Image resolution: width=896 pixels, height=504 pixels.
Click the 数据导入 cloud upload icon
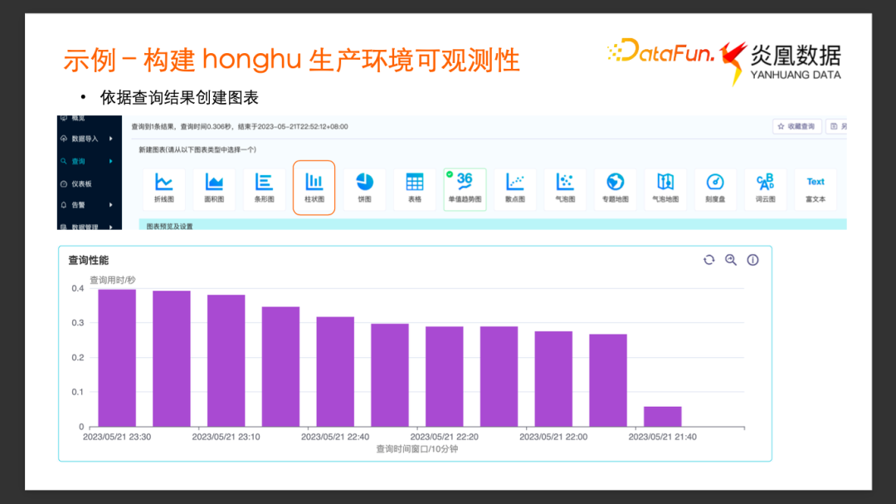(64, 139)
